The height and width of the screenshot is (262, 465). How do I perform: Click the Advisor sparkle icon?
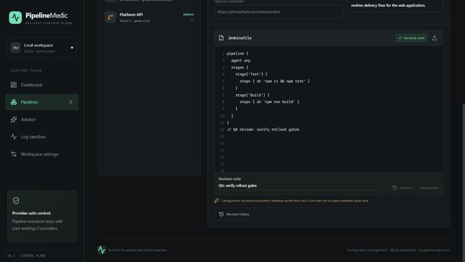click(x=14, y=119)
